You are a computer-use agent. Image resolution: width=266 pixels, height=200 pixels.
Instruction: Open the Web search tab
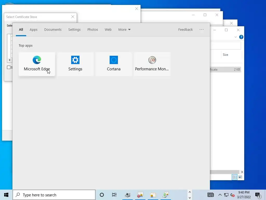coord(108,30)
